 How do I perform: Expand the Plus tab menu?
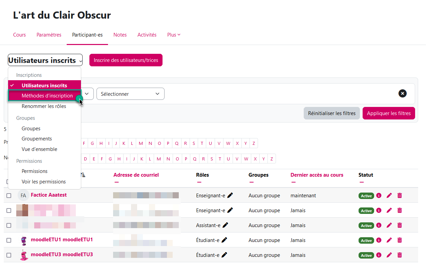(174, 35)
